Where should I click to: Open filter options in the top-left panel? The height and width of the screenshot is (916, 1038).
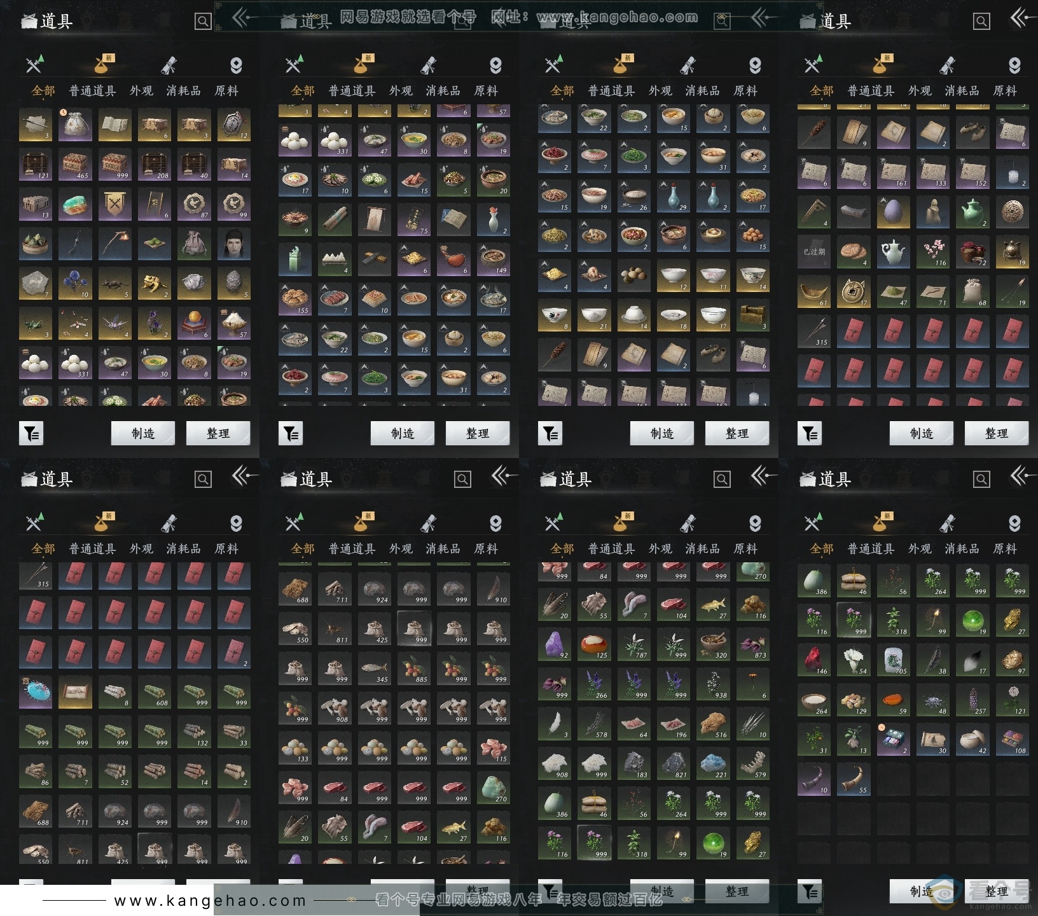(x=31, y=434)
